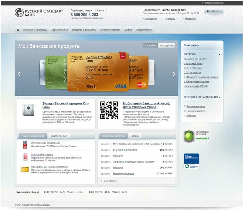Image resolution: width=243 pixels, height=210 pixels.
Task: Open Электронная коммерция link
Action: pyautogui.click(x=45, y=143)
